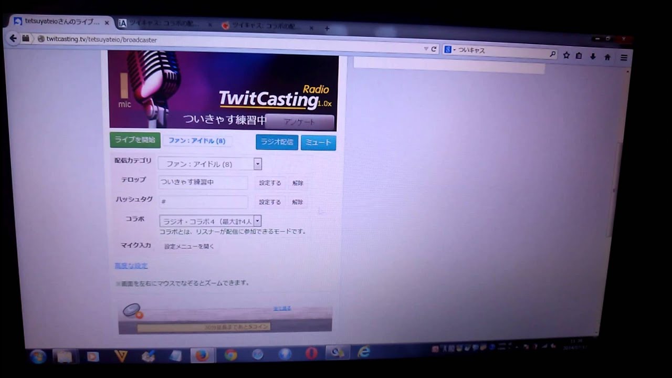
Task: Click the small link above the coin progress bar
Action: [x=282, y=309]
